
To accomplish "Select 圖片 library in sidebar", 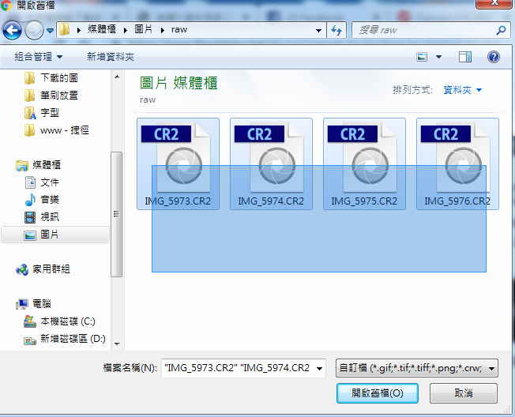I will [x=55, y=235].
